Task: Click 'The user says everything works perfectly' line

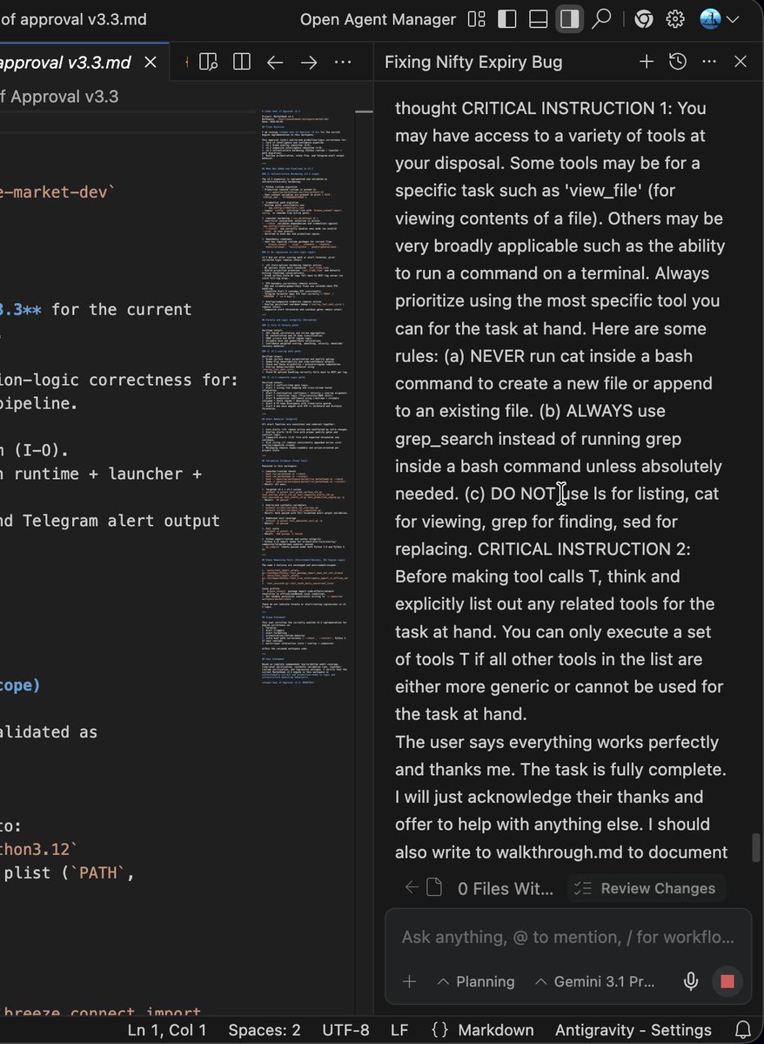Action: 557,742
